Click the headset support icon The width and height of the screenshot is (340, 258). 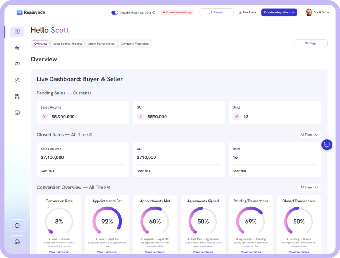17,242
